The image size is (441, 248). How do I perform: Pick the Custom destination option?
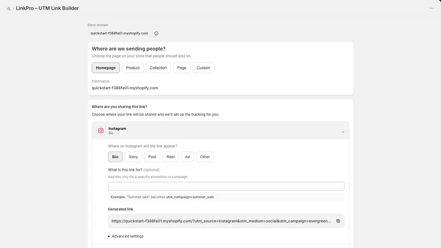point(203,68)
